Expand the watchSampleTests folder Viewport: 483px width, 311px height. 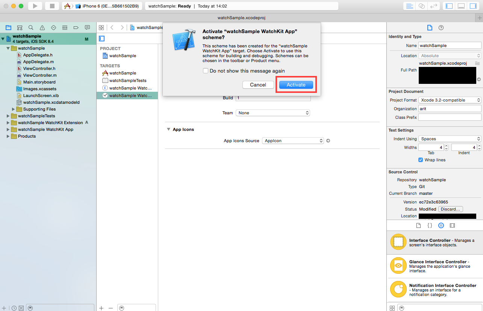(8, 116)
